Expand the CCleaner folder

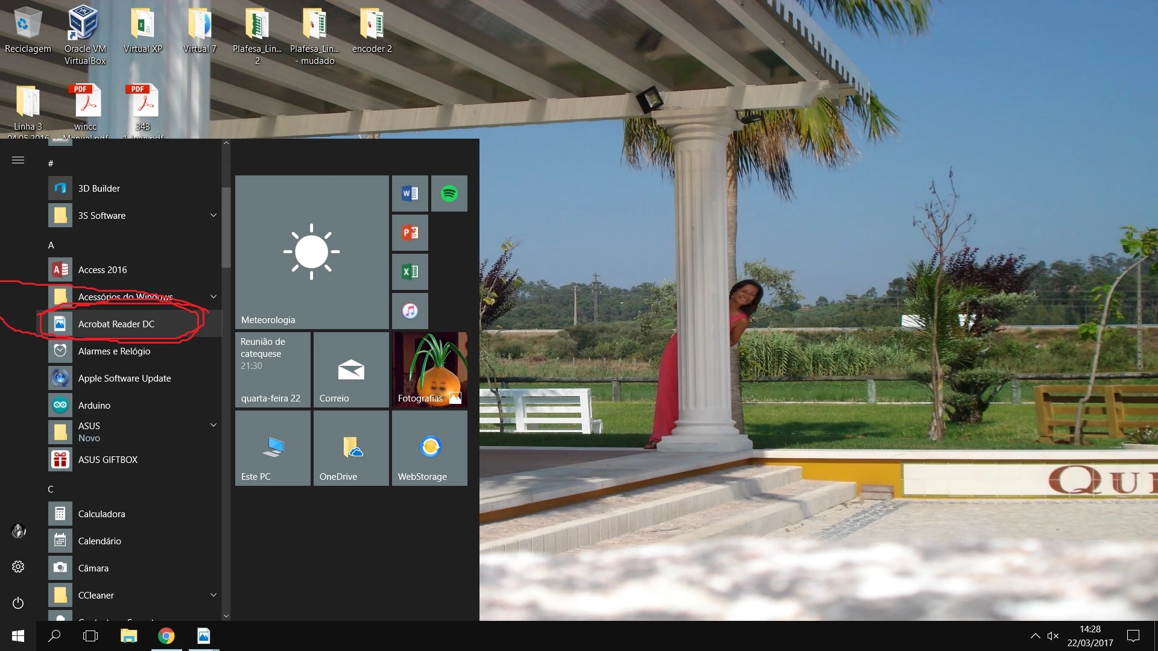pyautogui.click(x=213, y=595)
